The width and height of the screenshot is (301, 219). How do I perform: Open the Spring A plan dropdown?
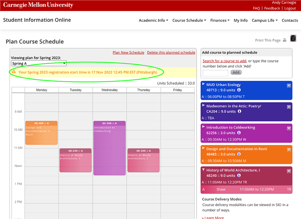39,63
